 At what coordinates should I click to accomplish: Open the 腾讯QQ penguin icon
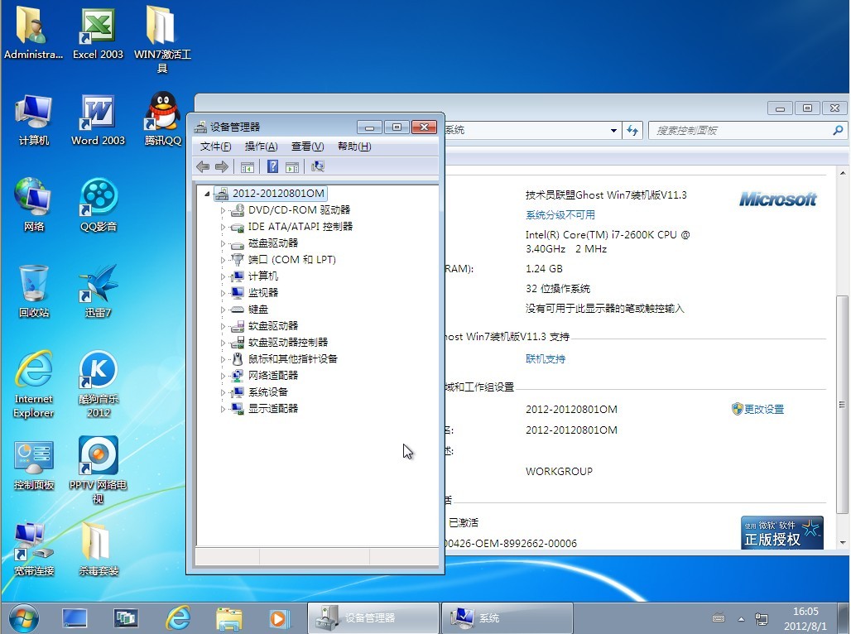[163, 119]
